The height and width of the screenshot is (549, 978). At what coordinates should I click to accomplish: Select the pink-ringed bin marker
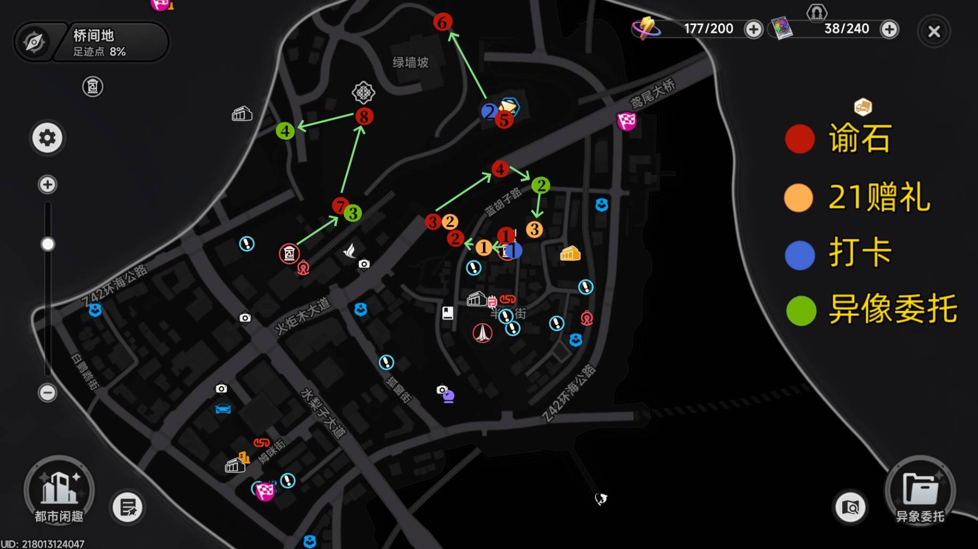click(x=289, y=254)
